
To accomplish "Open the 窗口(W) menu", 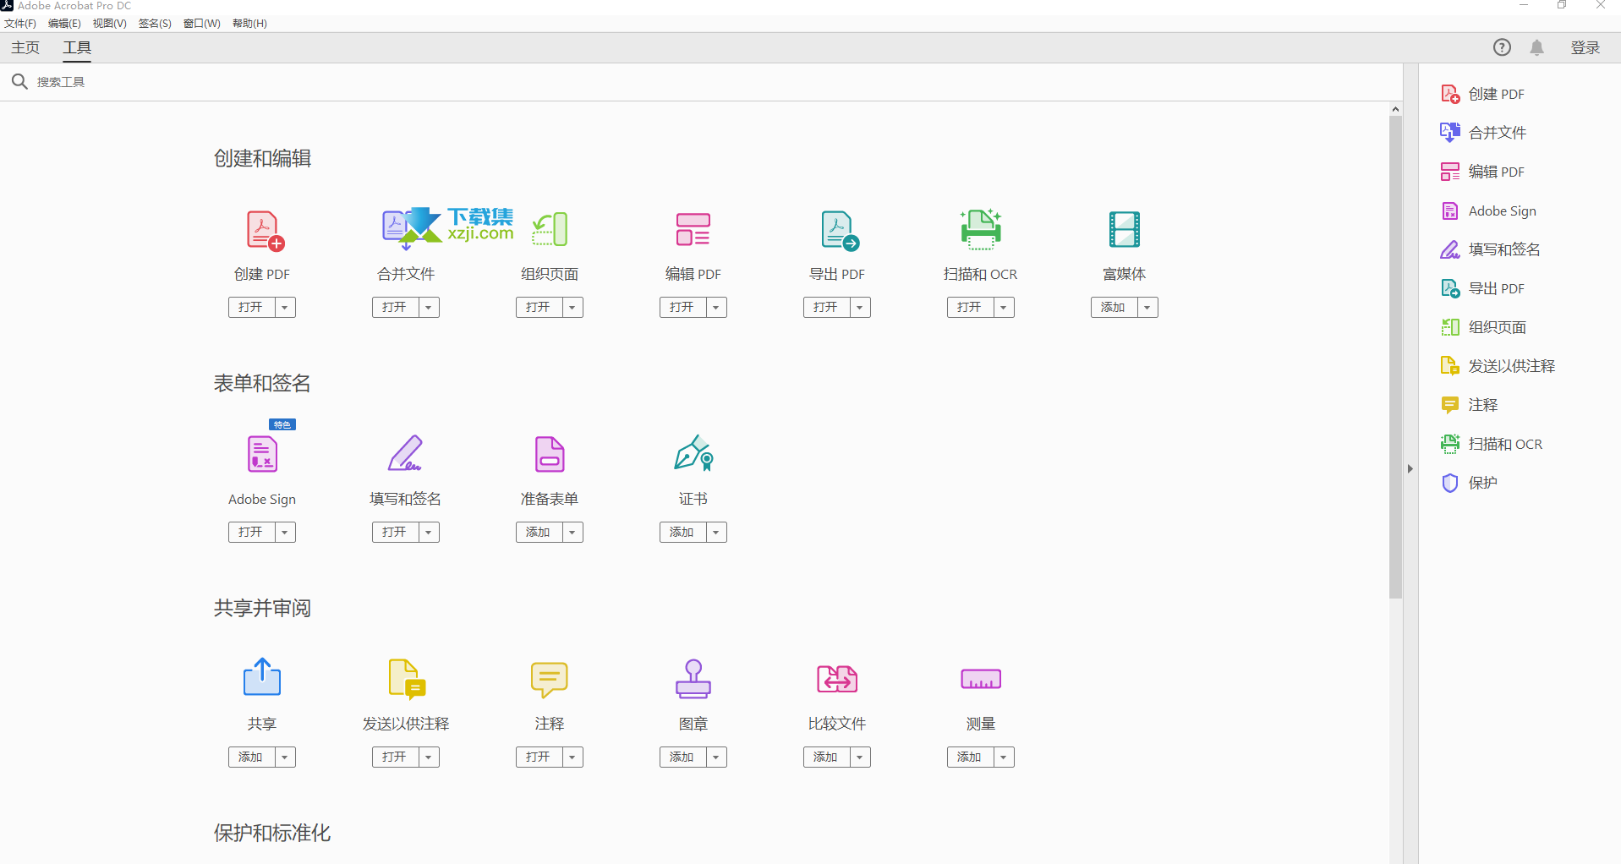I will [x=202, y=24].
